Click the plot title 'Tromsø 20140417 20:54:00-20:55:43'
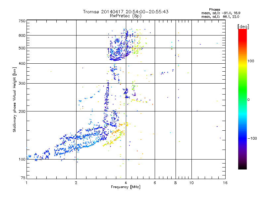This screenshot has height=199, width=265. click(x=126, y=12)
